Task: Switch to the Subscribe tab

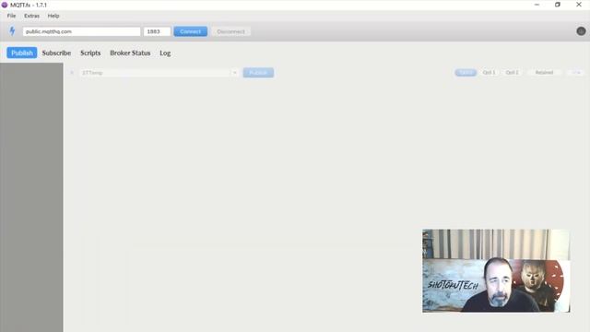Action: (x=56, y=53)
